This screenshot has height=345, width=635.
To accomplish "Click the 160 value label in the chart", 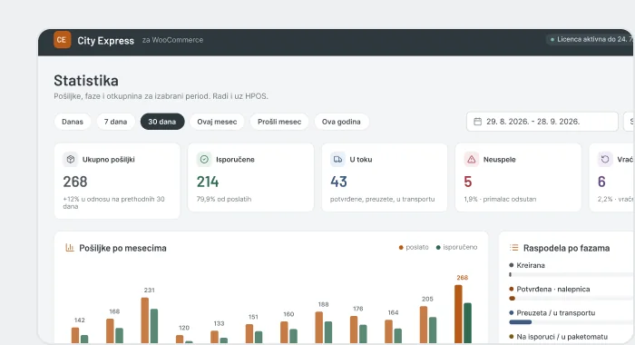I will tap(288, 314).
